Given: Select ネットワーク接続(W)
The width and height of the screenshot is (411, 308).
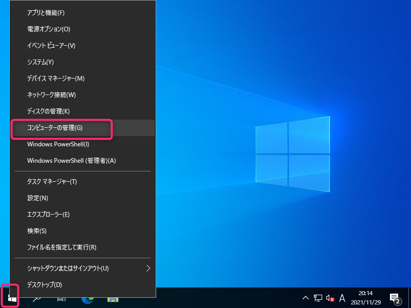Looking at the screenshot, I should pyautogui.click(x=83, y=95).
